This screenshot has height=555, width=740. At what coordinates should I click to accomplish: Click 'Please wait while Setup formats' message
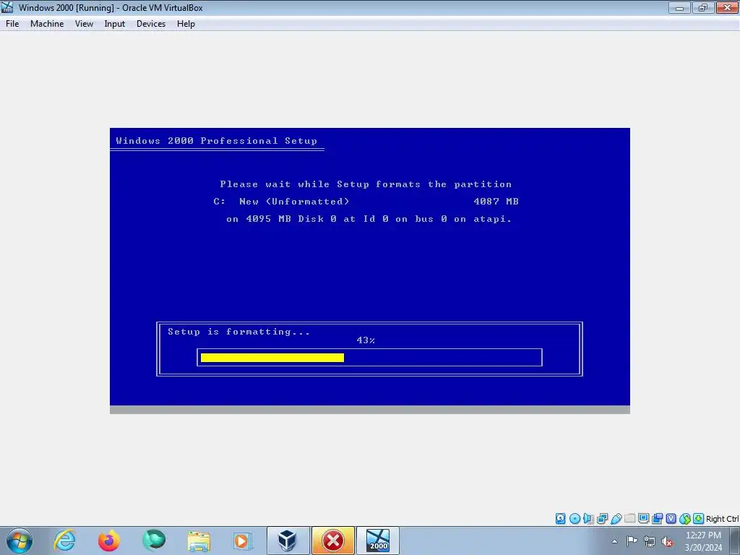366,184
